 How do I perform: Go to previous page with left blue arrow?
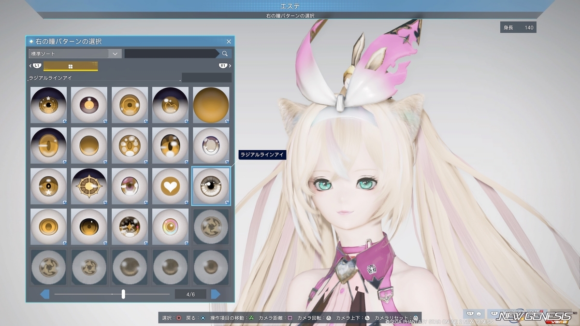pos(44,294)
